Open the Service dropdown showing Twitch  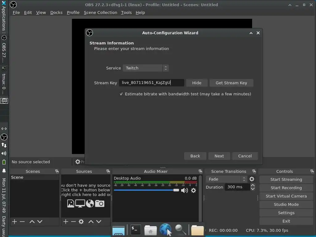click(146, 68)
